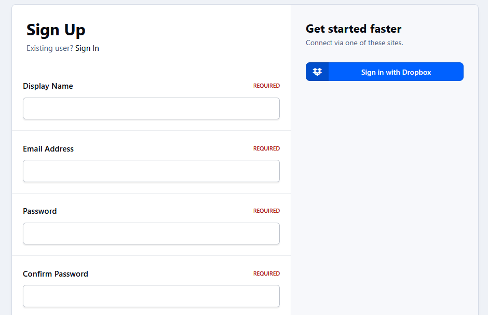Click empty space in Get started faster panel
Screen dimensions: 488x315
click(385, 187)
